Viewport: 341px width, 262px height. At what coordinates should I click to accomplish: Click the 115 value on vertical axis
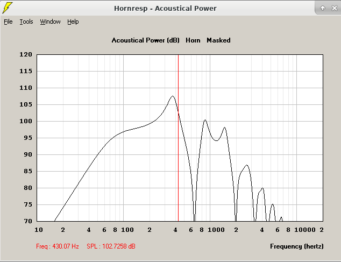(26, 71)
